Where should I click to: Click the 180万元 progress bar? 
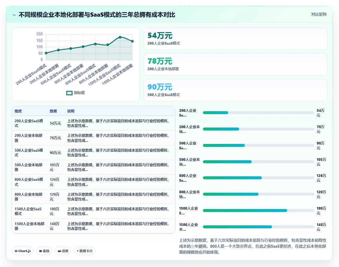click(258, 211)
